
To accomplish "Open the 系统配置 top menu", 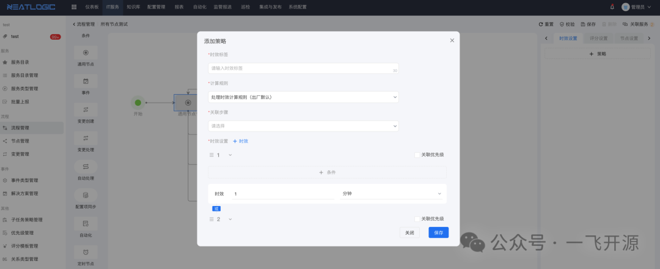I will [x=298, y=7].
